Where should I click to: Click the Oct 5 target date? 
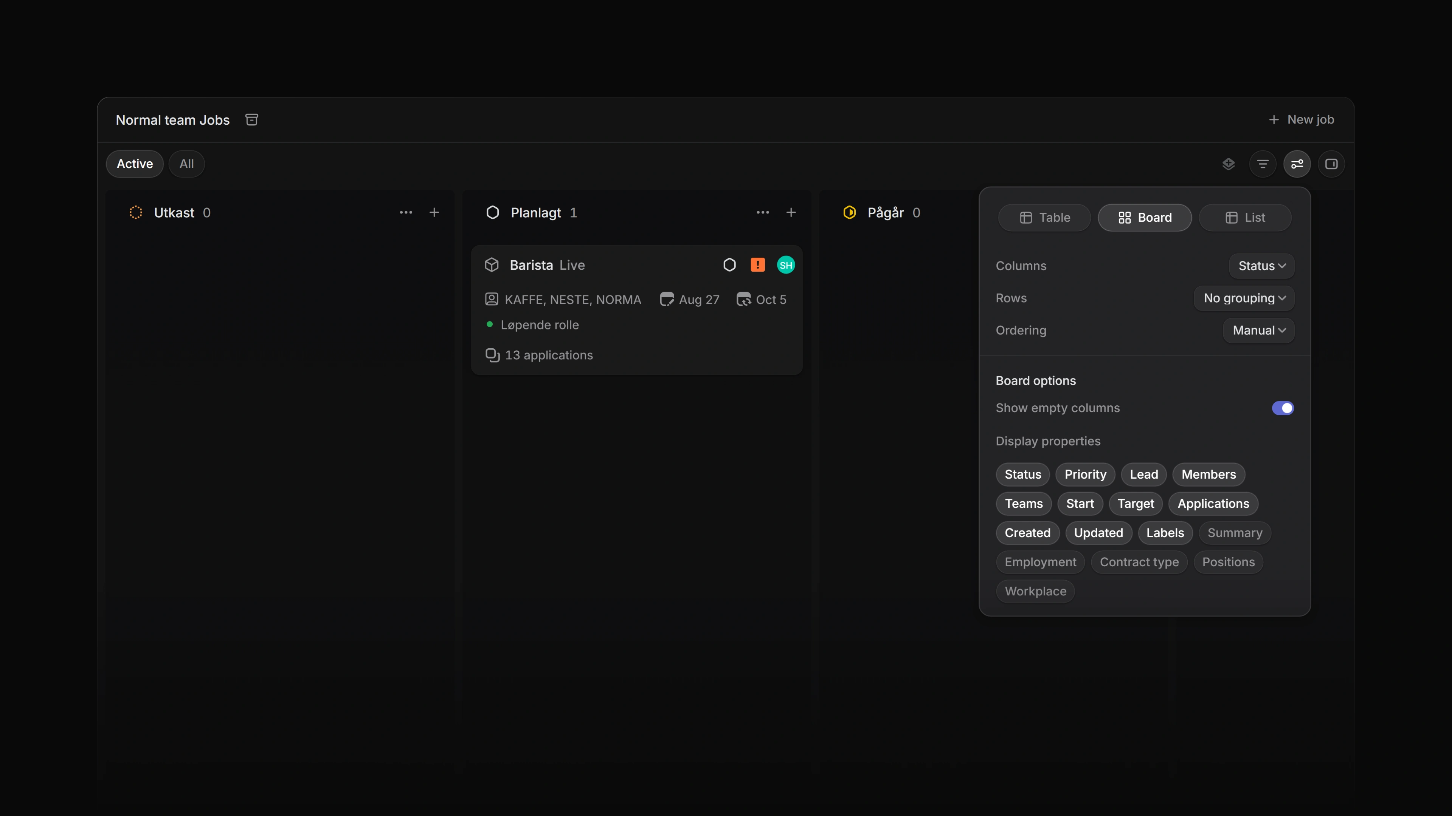click(x=762, y=299)
